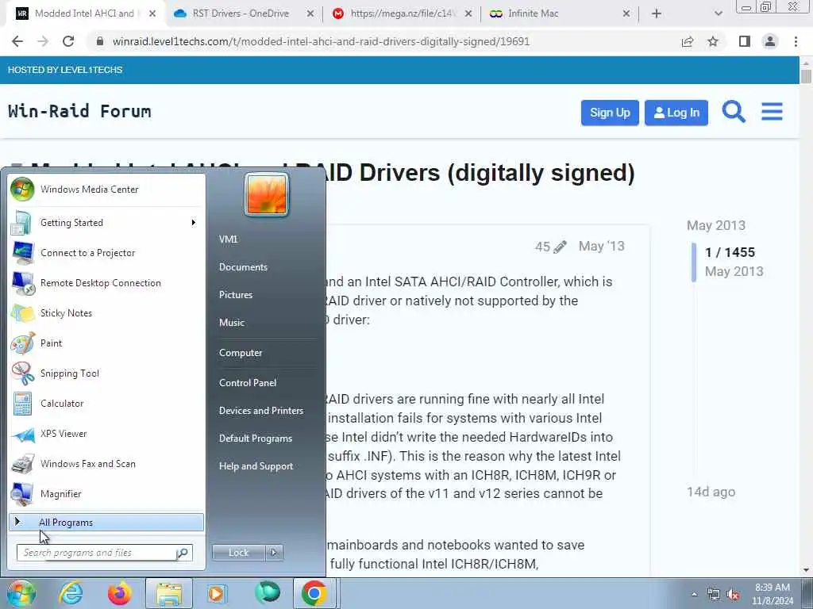Switch to Infinite Mac tab
Image resolution: width=813 pixels, height=609 pixels.
click(534, 13)
